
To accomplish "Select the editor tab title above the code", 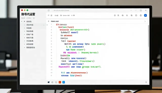I will [55, 21].
